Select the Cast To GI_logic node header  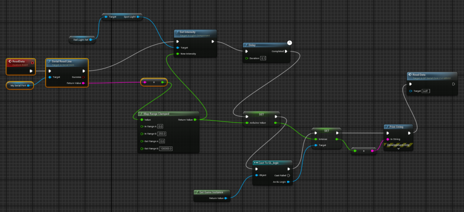pyautogui.click(x=272, y=163)
